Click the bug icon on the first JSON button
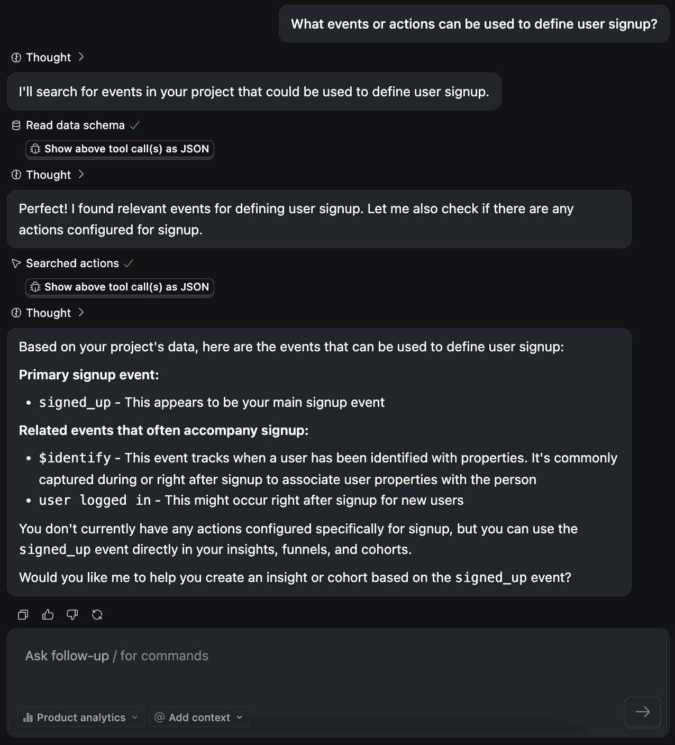 [x=35, y=149]
